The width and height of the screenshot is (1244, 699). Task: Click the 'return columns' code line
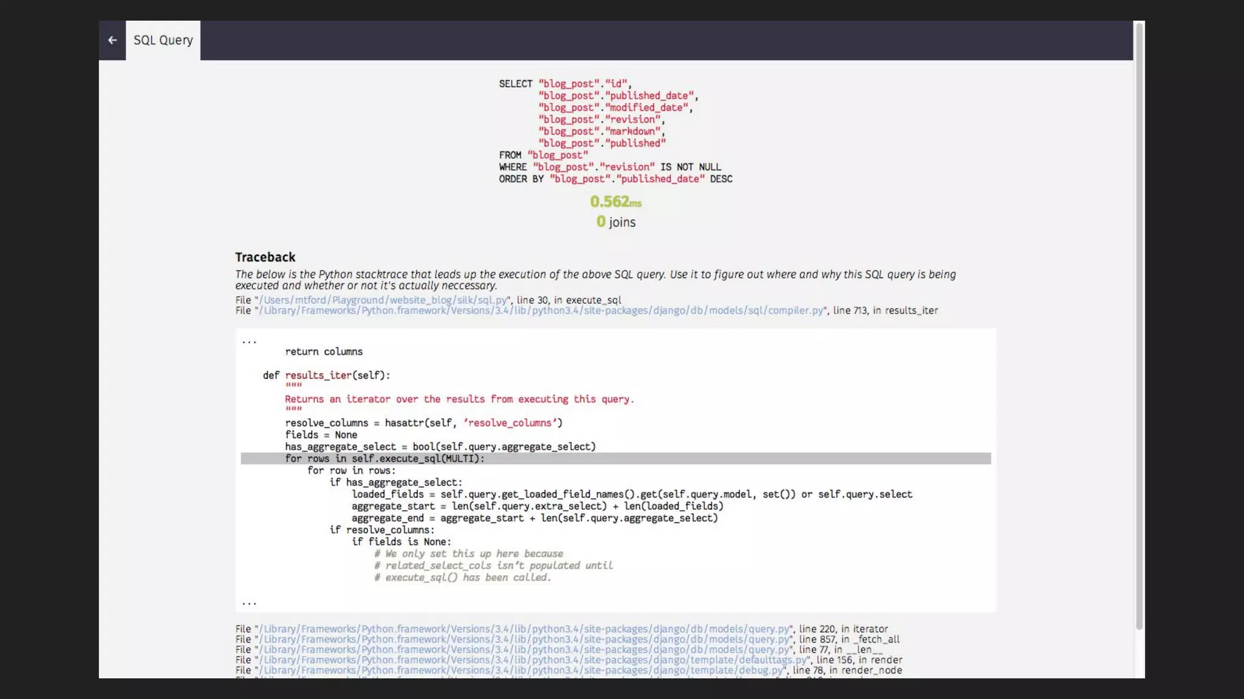coord(324,352)
